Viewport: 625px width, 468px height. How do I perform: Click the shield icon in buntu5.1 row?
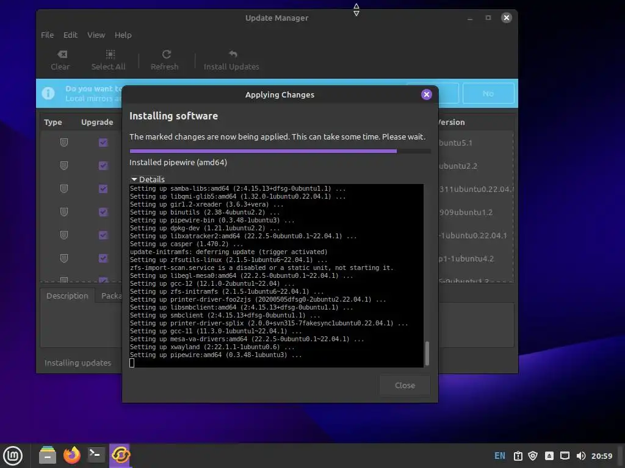pyautogui.click(x=63, y=143)
